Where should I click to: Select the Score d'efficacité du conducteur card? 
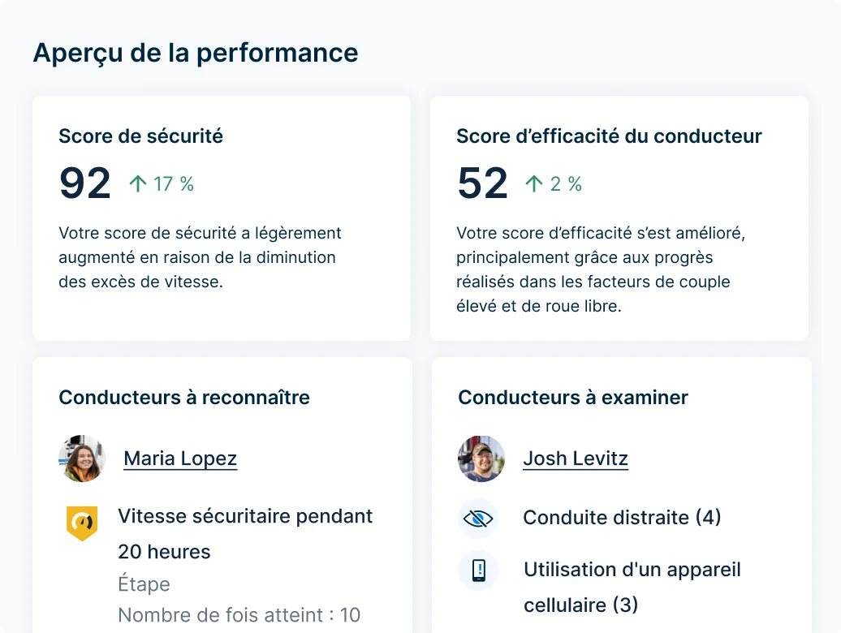point(619,217)
